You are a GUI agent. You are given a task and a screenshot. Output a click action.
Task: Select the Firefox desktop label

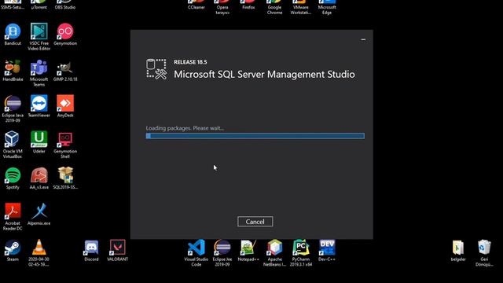point(248,7)
